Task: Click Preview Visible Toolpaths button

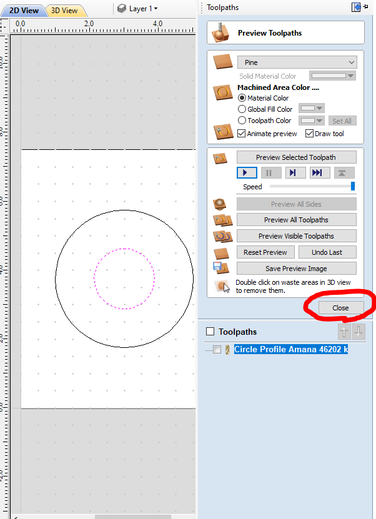Action: [296, 236]
